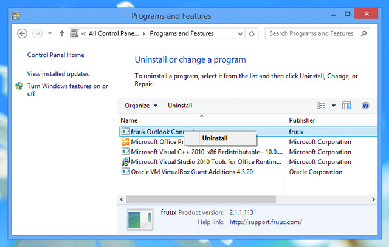The width and height of the screenshot is (389, 247).
Task: Open Help with the question mark icon
Action: [x=365, y=106]
